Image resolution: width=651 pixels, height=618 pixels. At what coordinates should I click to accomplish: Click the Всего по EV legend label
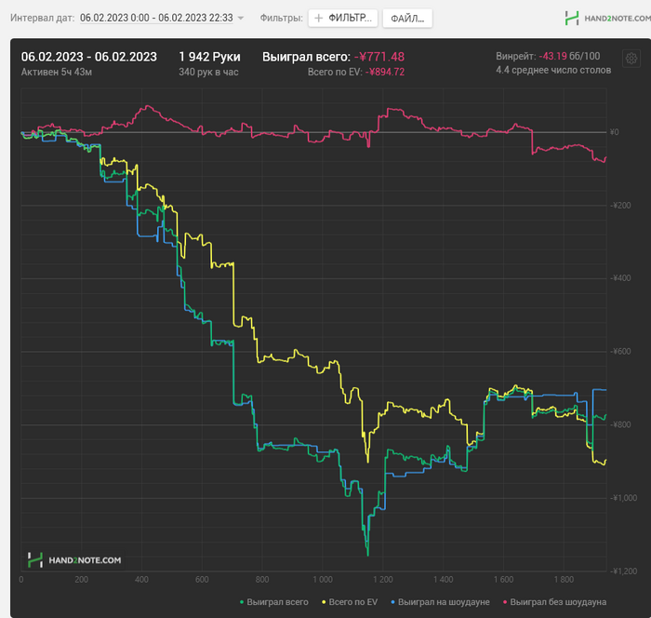352,602
